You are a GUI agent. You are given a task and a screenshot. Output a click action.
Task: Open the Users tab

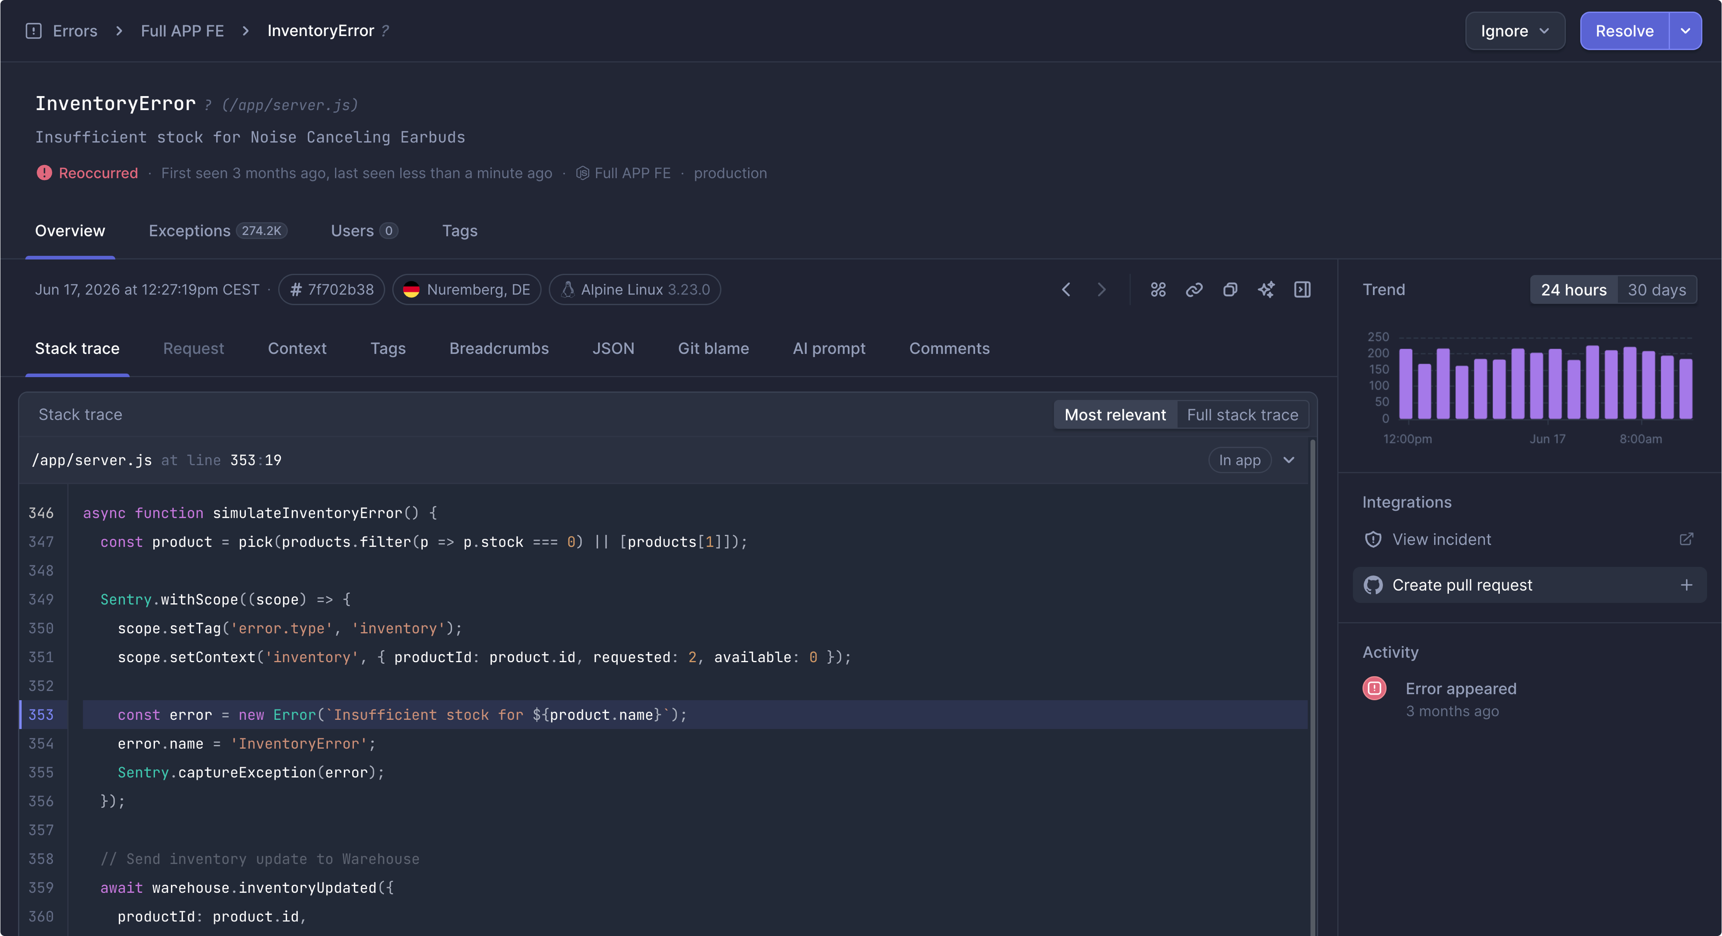364,231
